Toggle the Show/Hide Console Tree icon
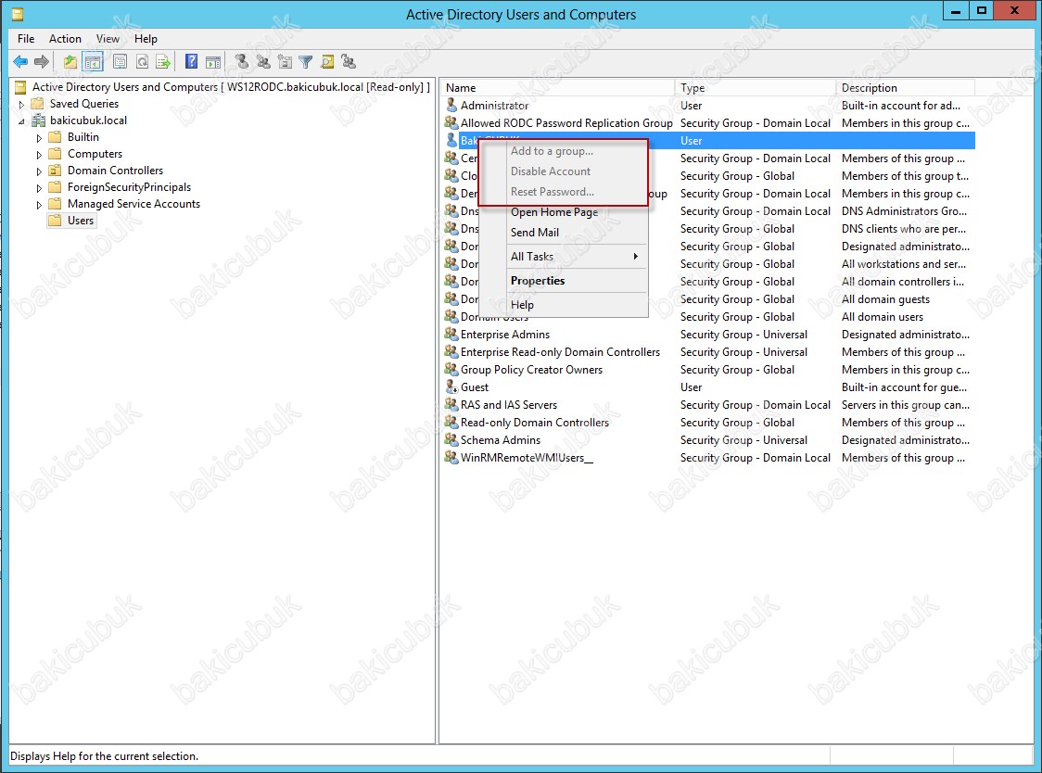1042x773 pixels. click(93, 62)
